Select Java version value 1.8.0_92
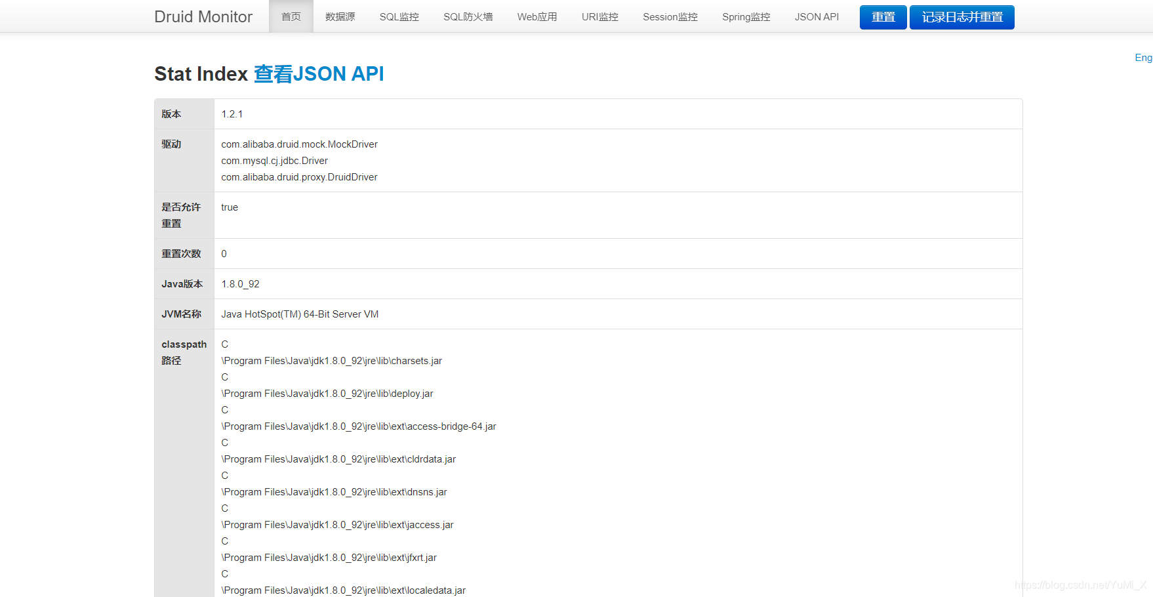 coord(240,284)
